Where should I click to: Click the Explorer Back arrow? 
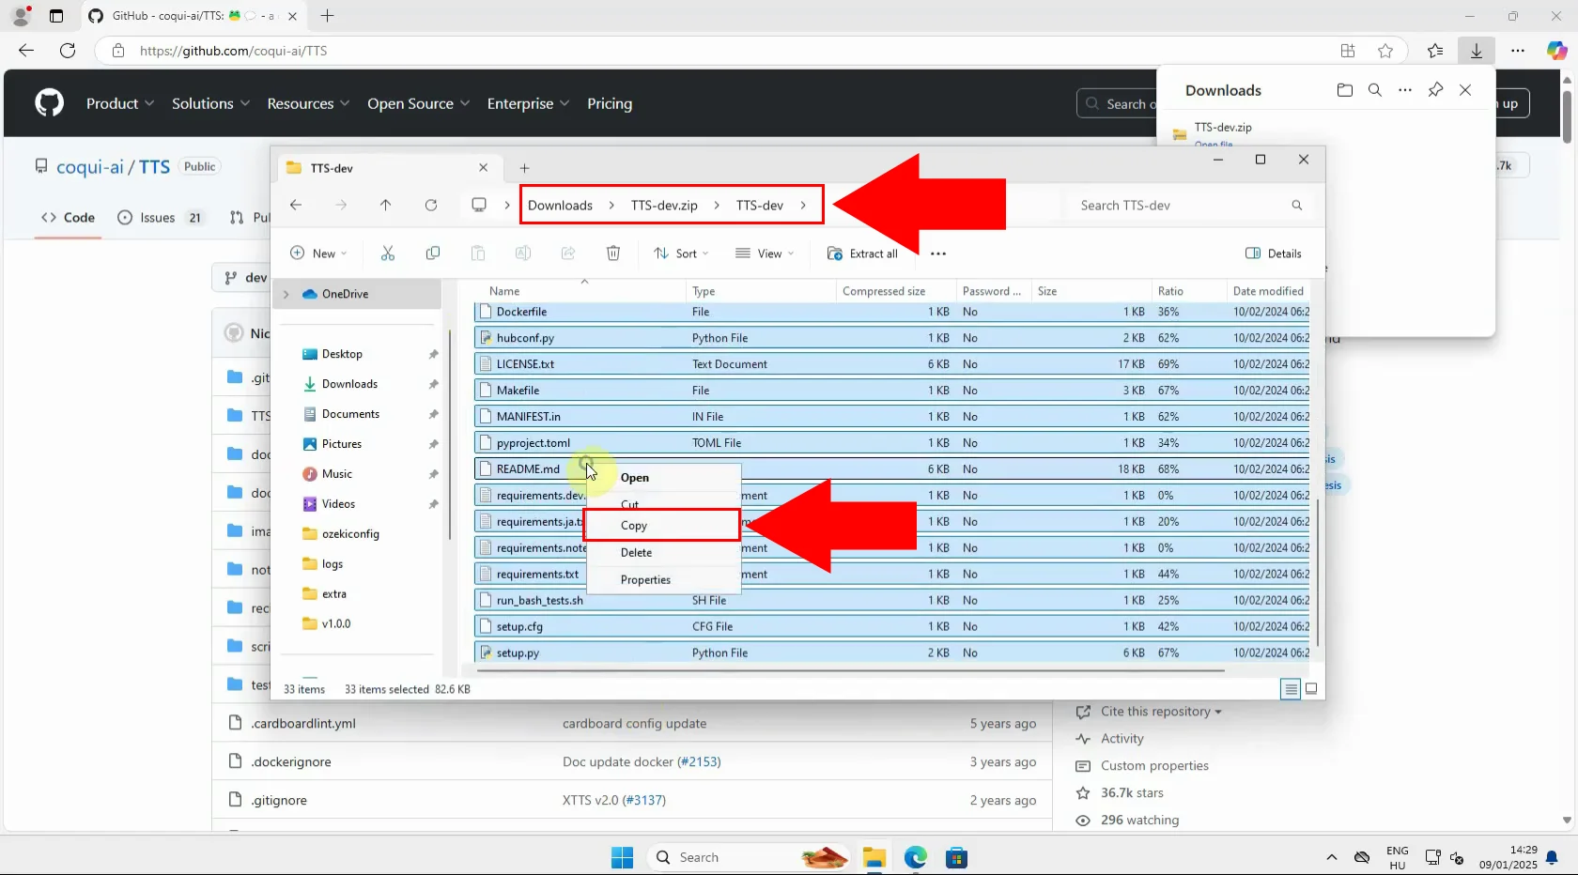(x=296, y=205)
